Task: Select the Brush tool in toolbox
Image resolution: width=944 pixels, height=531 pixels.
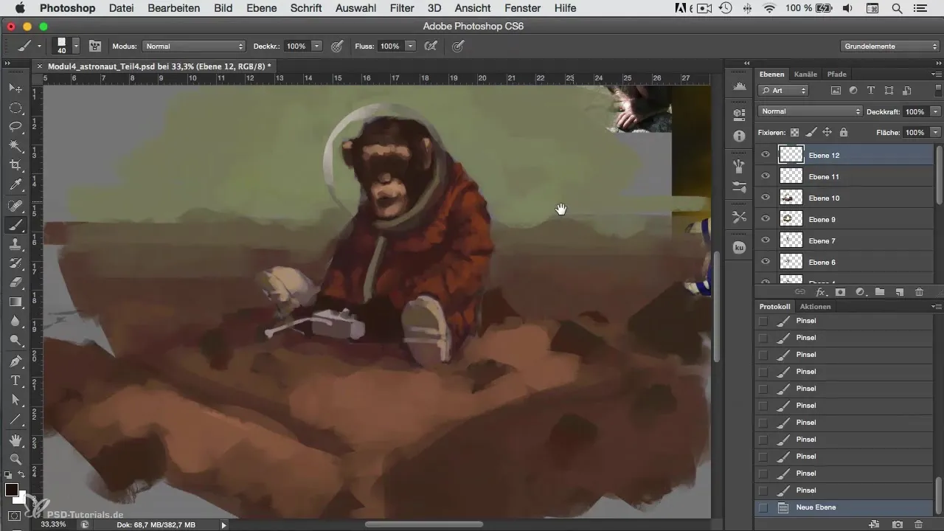Action: tap(15, 226)
